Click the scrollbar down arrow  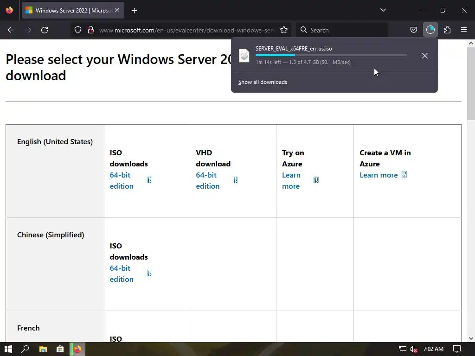point(471,338)
